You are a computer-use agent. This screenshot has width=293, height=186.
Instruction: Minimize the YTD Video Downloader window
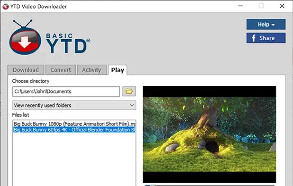(240, 6)
